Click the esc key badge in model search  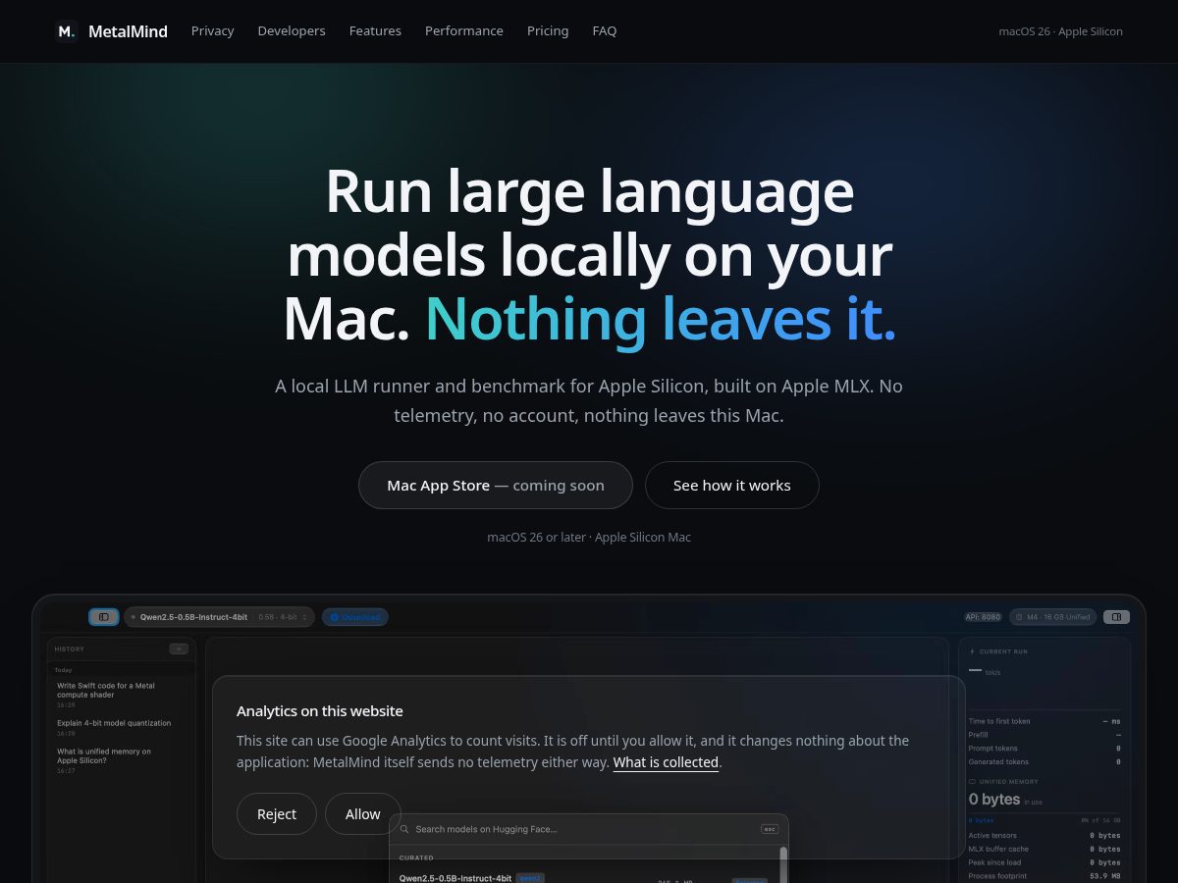tap(770, 829)
